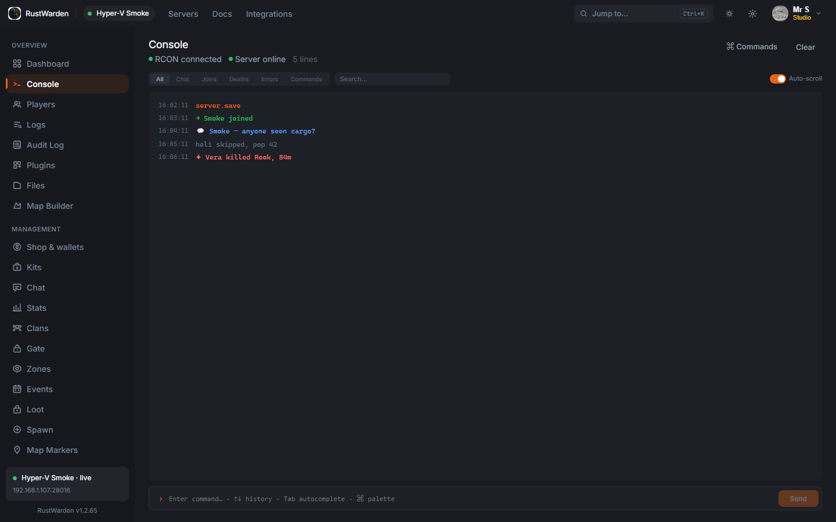Click the 'anyone seen cargo?' chat line
The width and height of the screenshot is (836, 522).
(x=279, y=131)
